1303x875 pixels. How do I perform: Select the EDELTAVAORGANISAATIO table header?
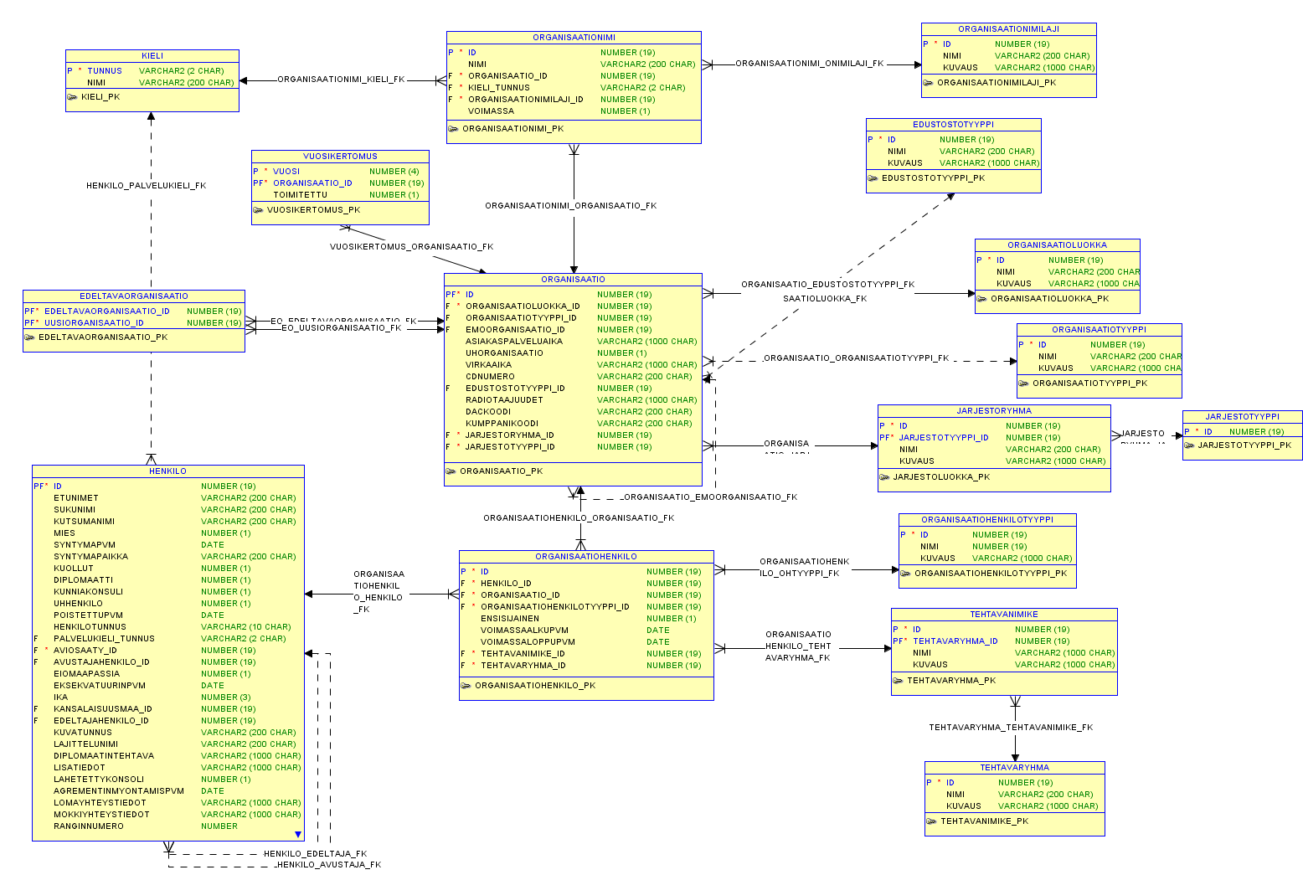point(134,296)
